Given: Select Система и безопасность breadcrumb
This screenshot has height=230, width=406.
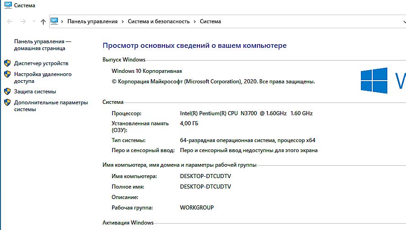Looking at the screenshot, I should point(159,21).
